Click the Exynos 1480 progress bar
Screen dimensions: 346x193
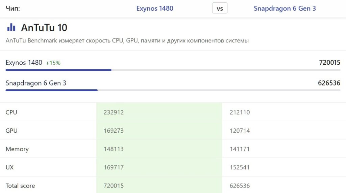click(173, 70)
